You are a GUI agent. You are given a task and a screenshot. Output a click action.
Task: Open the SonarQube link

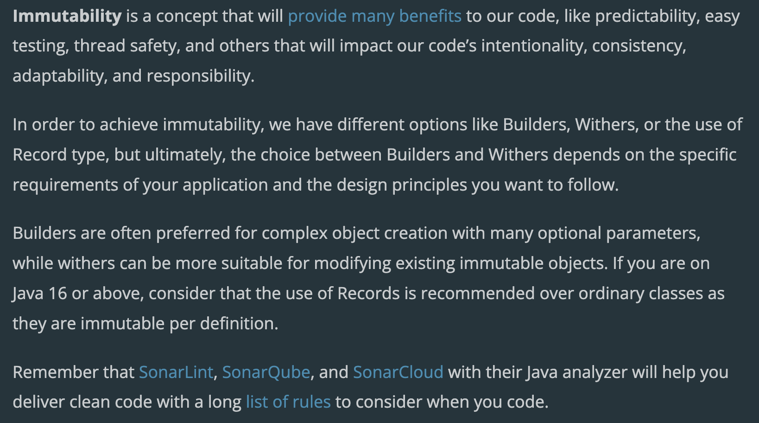pos(266,372)
